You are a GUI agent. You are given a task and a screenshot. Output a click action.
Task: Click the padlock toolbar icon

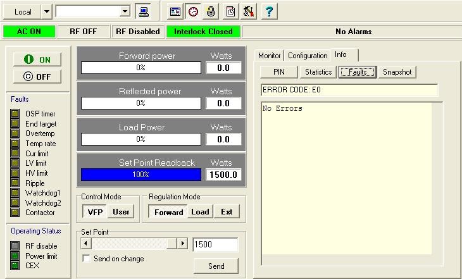[x=211, y=11]
